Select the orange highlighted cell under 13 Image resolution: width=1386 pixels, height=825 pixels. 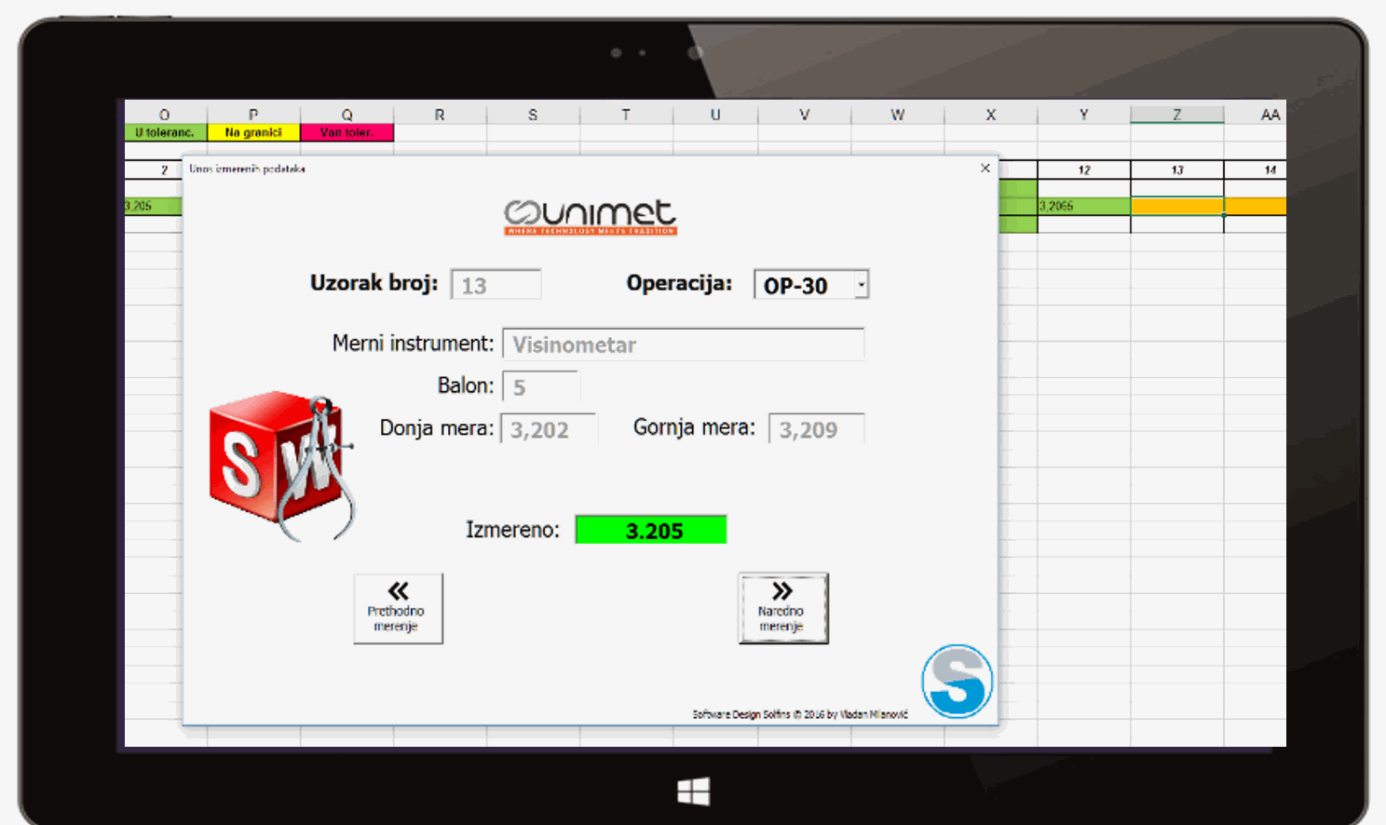(1176, 206)
